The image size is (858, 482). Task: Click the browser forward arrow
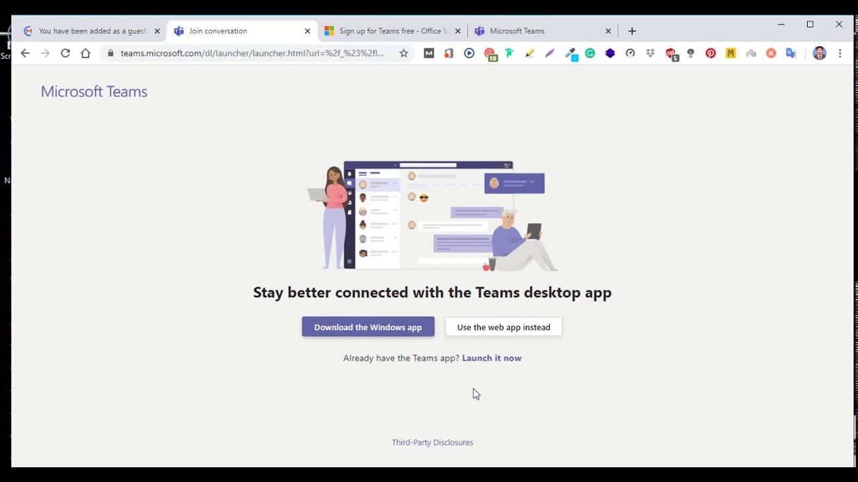[45, 53]
